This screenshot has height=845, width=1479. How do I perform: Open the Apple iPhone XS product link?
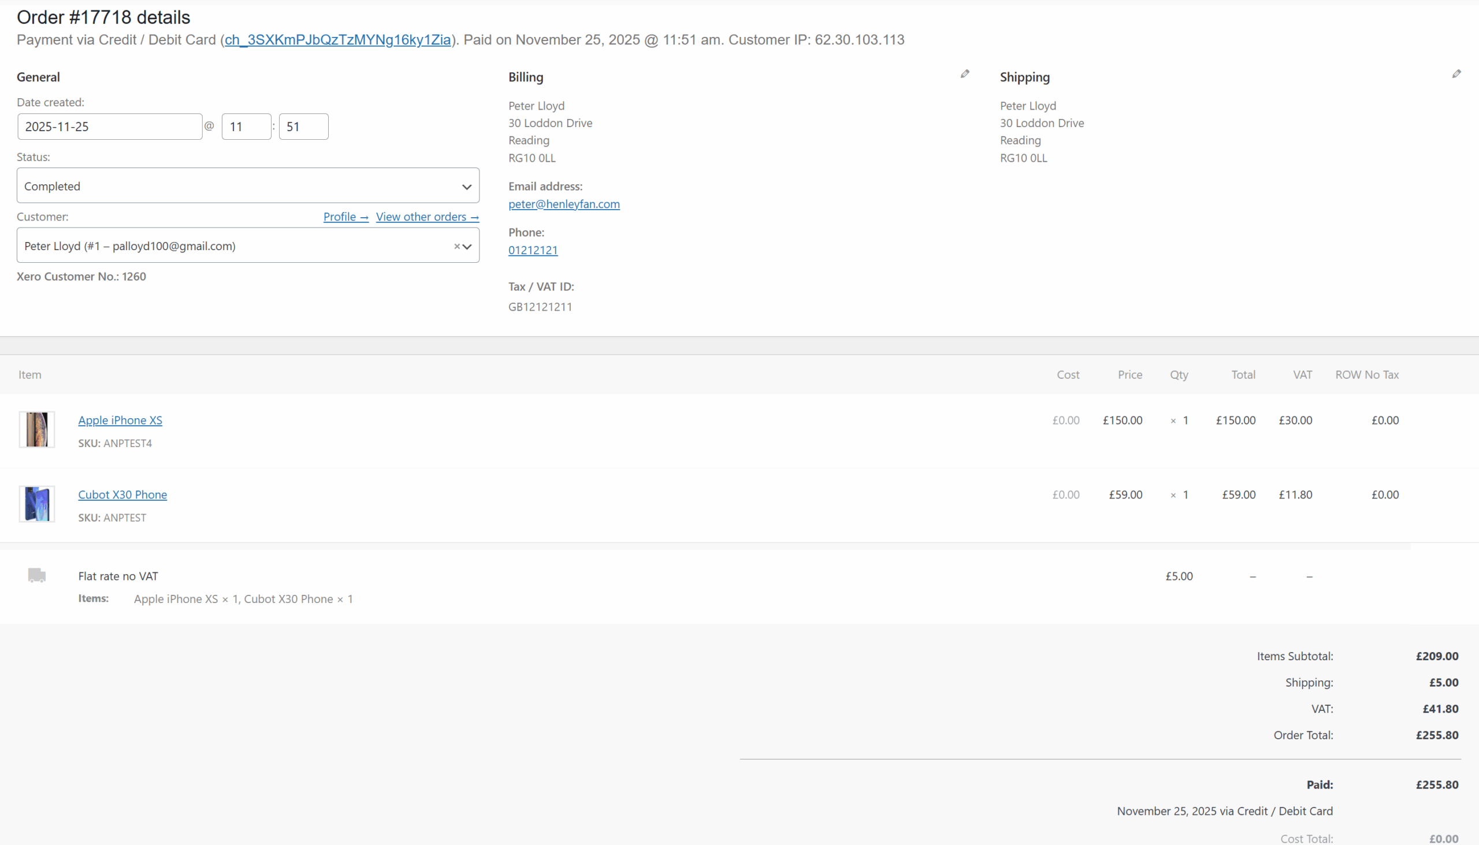[120, 420]
